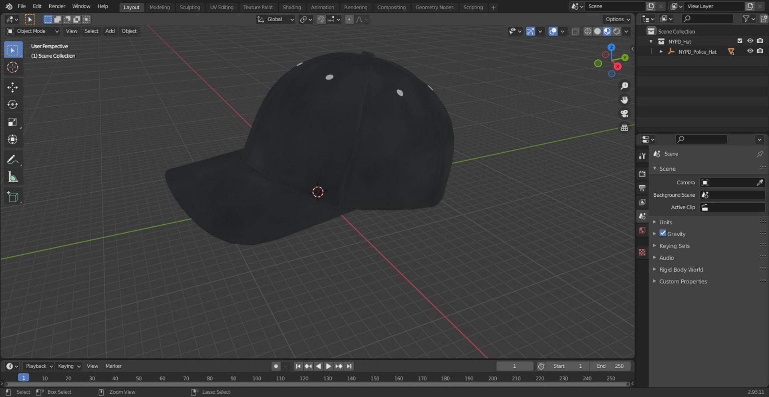Click the camera eyedropper icon
Image resolution: width=769 pixels, height=397 pixels.
759,183
